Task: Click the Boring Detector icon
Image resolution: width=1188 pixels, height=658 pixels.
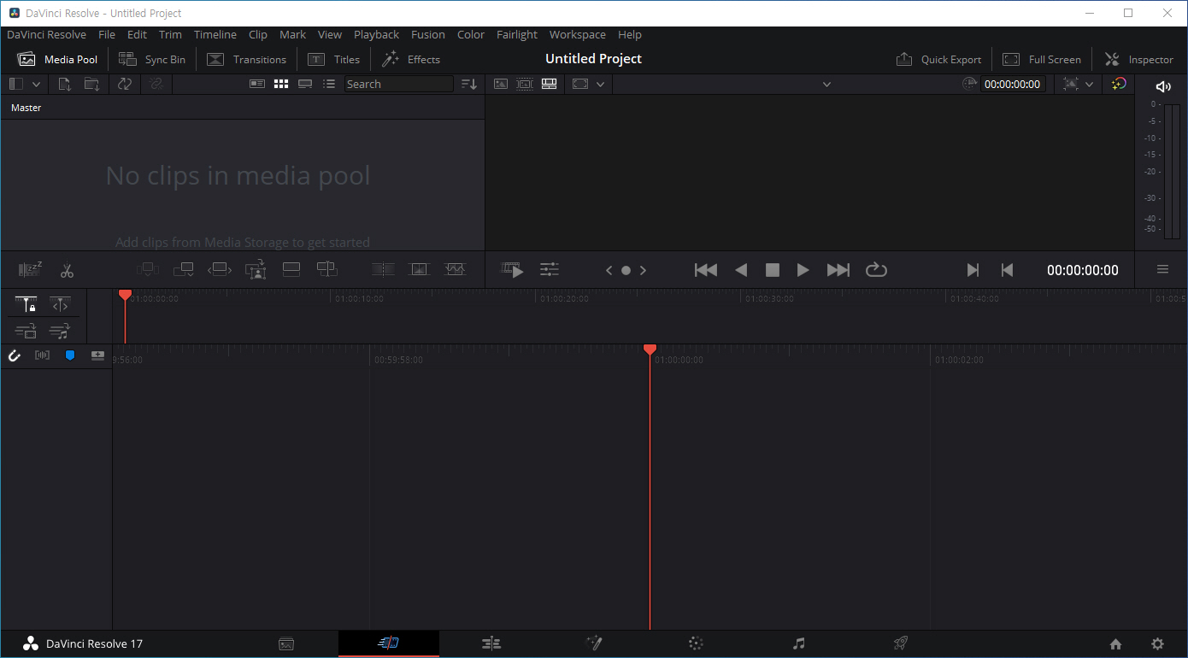Action: tap(30, 270)
